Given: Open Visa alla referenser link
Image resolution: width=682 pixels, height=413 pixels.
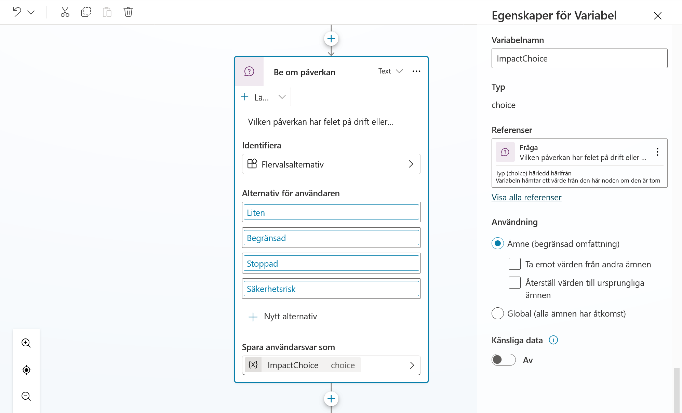Looking at the screenshot, I should point(526,197).
